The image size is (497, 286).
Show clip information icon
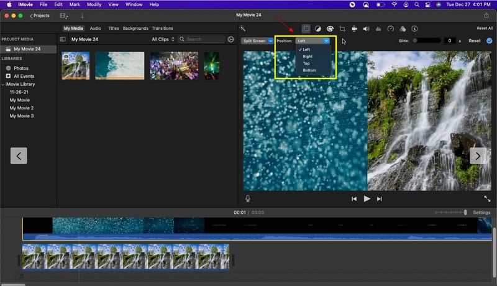pos(414,29)
